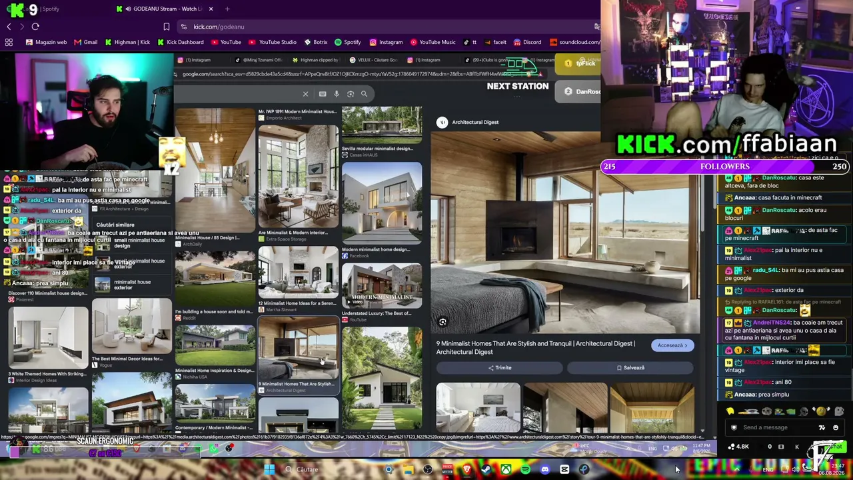Open Xbox app from the taskbar

[x=506, y=470]
